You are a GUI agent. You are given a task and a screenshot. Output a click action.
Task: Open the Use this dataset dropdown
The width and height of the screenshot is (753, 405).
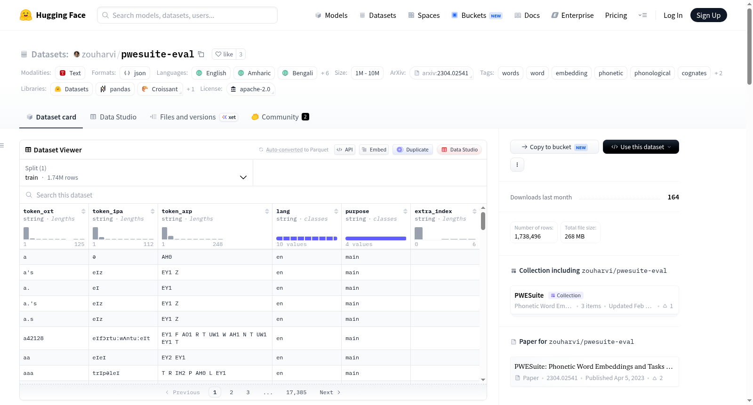tap(641, 147)
